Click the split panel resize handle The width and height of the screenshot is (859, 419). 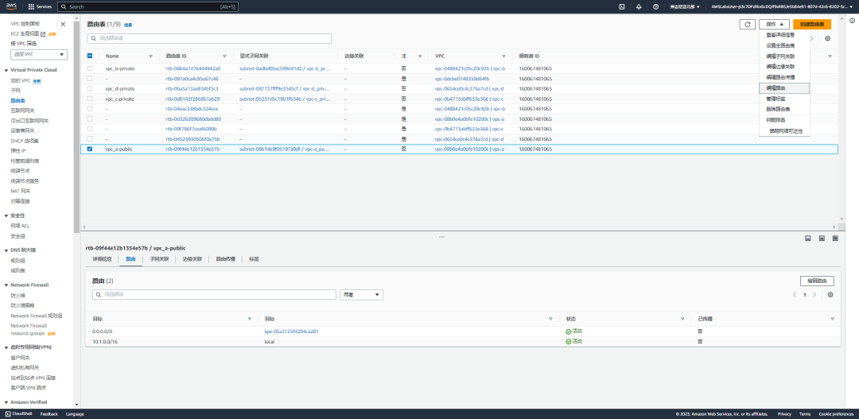tap(441, 237)
